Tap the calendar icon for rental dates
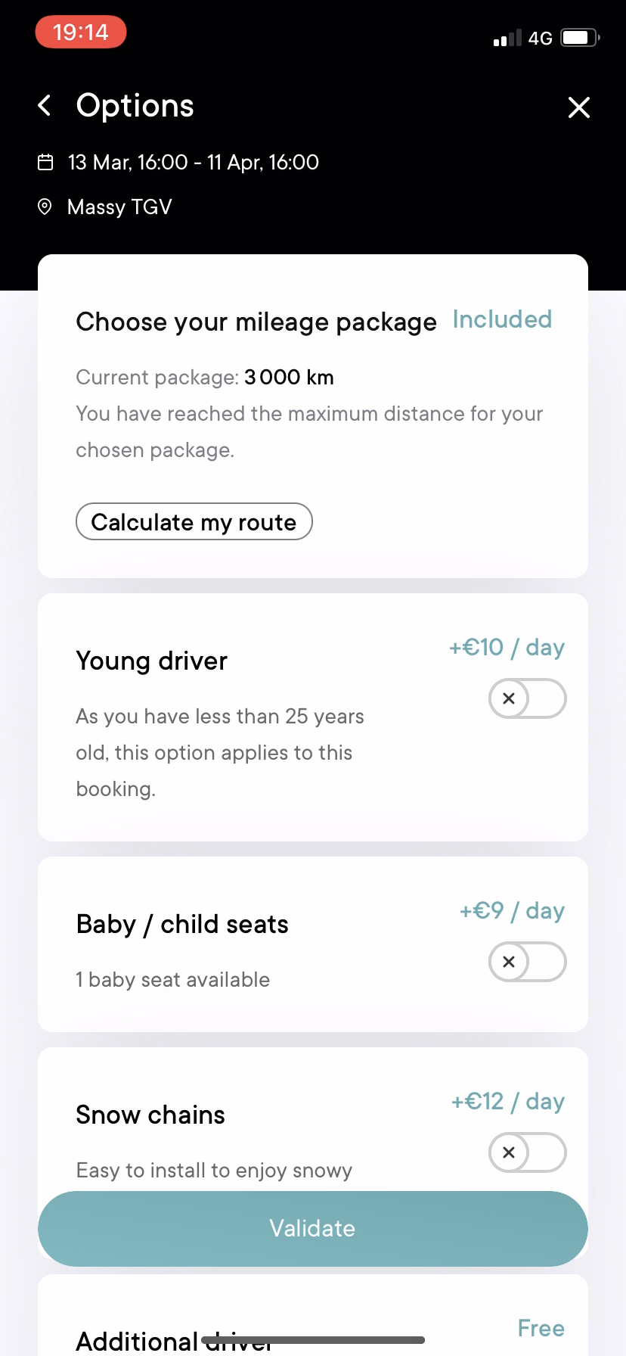The height and width of the screenshot is (1356, 626). pos(45,162)
